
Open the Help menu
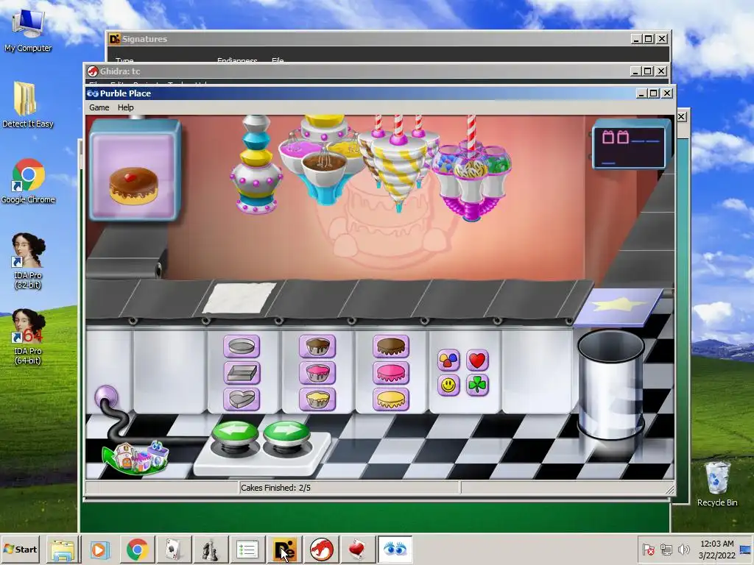pos(125,107)
